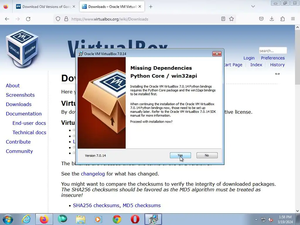The image size is (300, 225).
Task: Click network status tray icon
Action: 263,219
